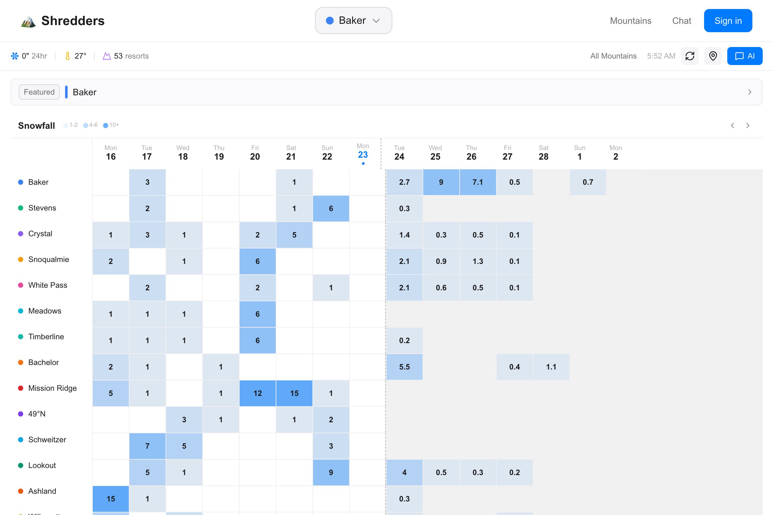Click the Sign in button
Viewport: 773px width, 515px height.
pos(728,21)
